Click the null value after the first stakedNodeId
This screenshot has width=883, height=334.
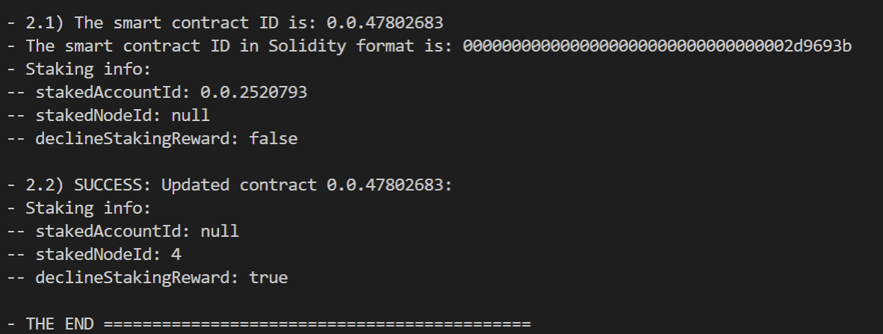click(190, 115)
